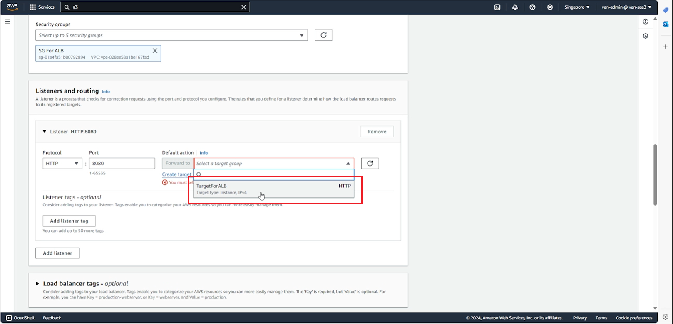This screenshot has height=324, width=673.
Task: Open the CloudShell icon in top bar
Action: coord(497,7)
